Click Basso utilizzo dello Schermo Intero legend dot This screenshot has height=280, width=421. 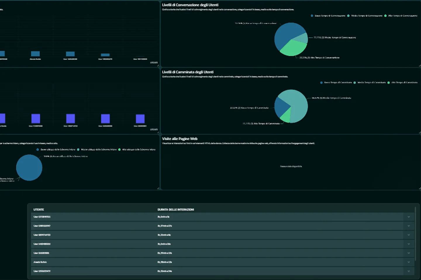[x=38, y=150]
